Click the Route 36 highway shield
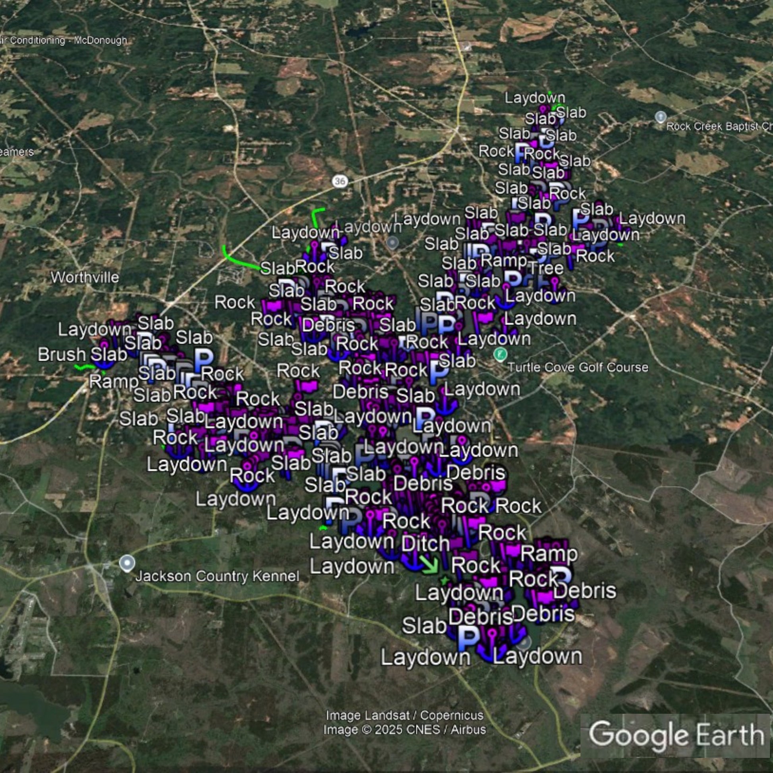The width and height of the screenshot is (773, 773). pos(340,181)
